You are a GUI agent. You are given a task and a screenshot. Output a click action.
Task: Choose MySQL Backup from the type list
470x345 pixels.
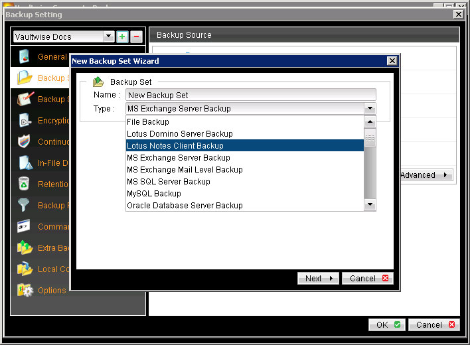pyautogui.click(x=244, y=194)
